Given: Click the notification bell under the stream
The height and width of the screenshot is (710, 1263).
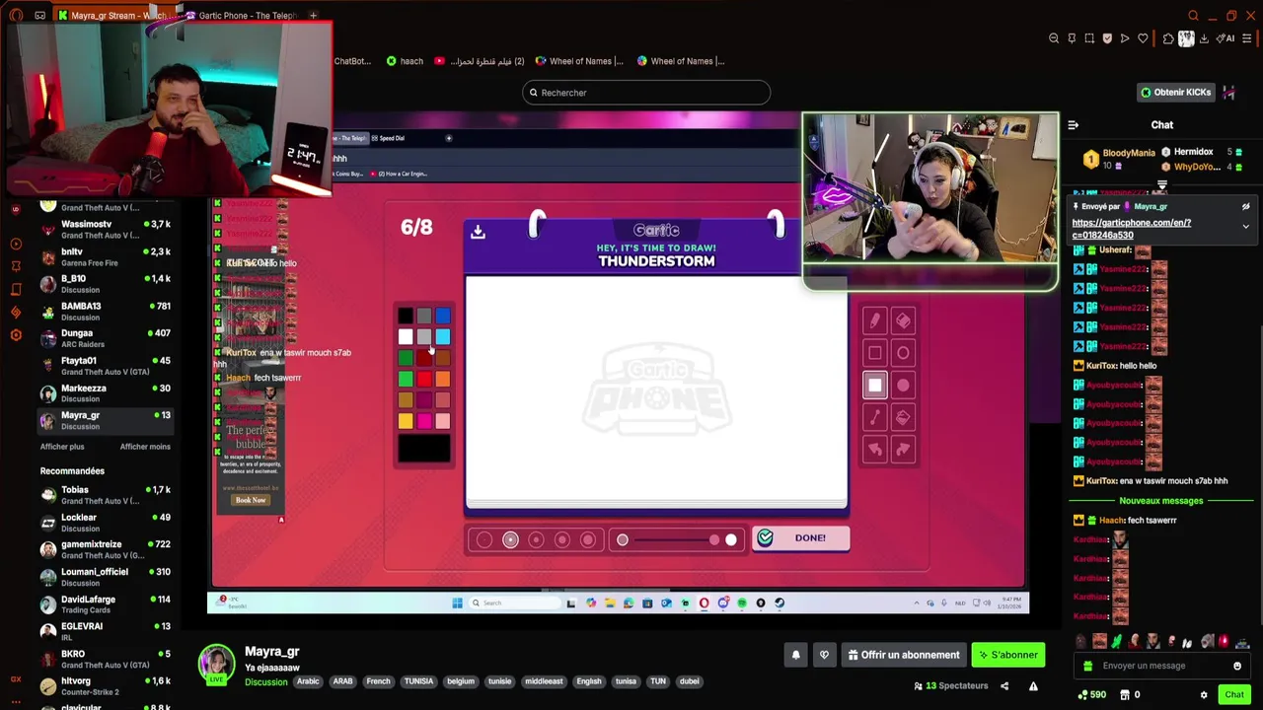Looking at the screenshot, I should pos(795,655).
